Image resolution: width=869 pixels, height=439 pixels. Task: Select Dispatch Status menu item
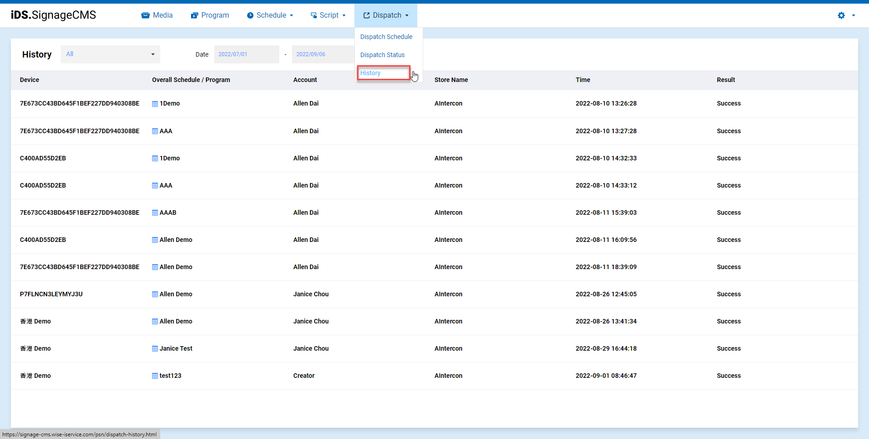382,55
